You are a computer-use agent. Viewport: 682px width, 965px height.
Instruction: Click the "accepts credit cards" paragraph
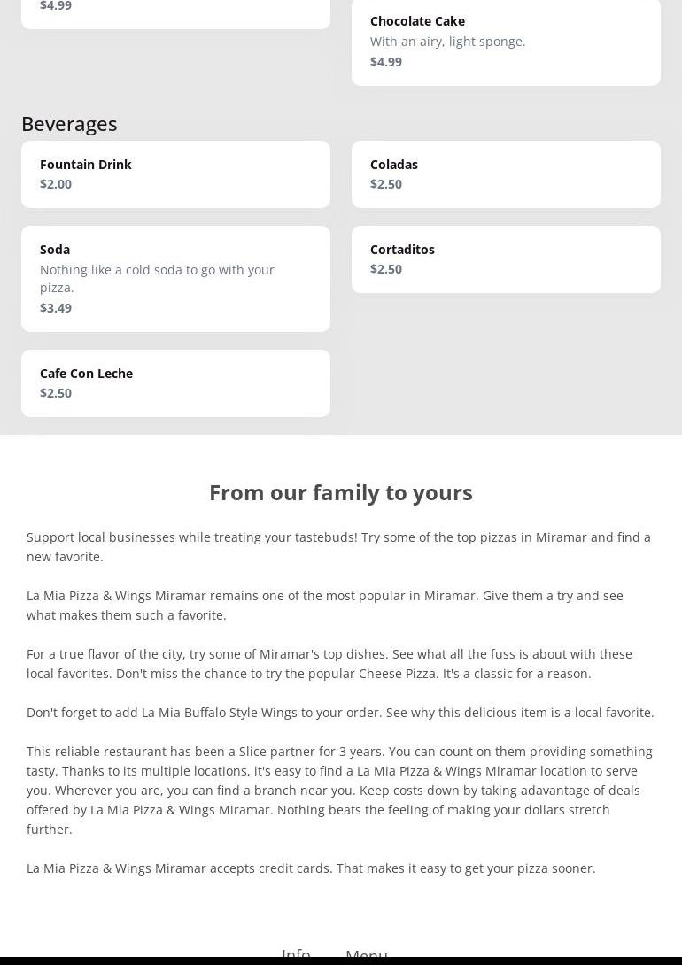coord(311,868)
